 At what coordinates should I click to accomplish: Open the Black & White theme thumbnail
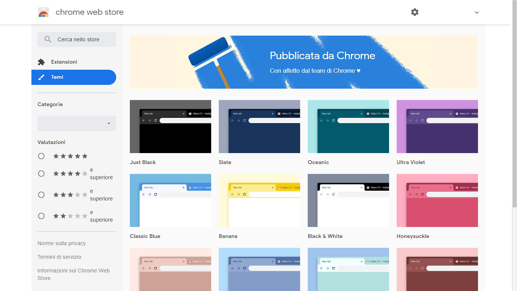[348, 200]
